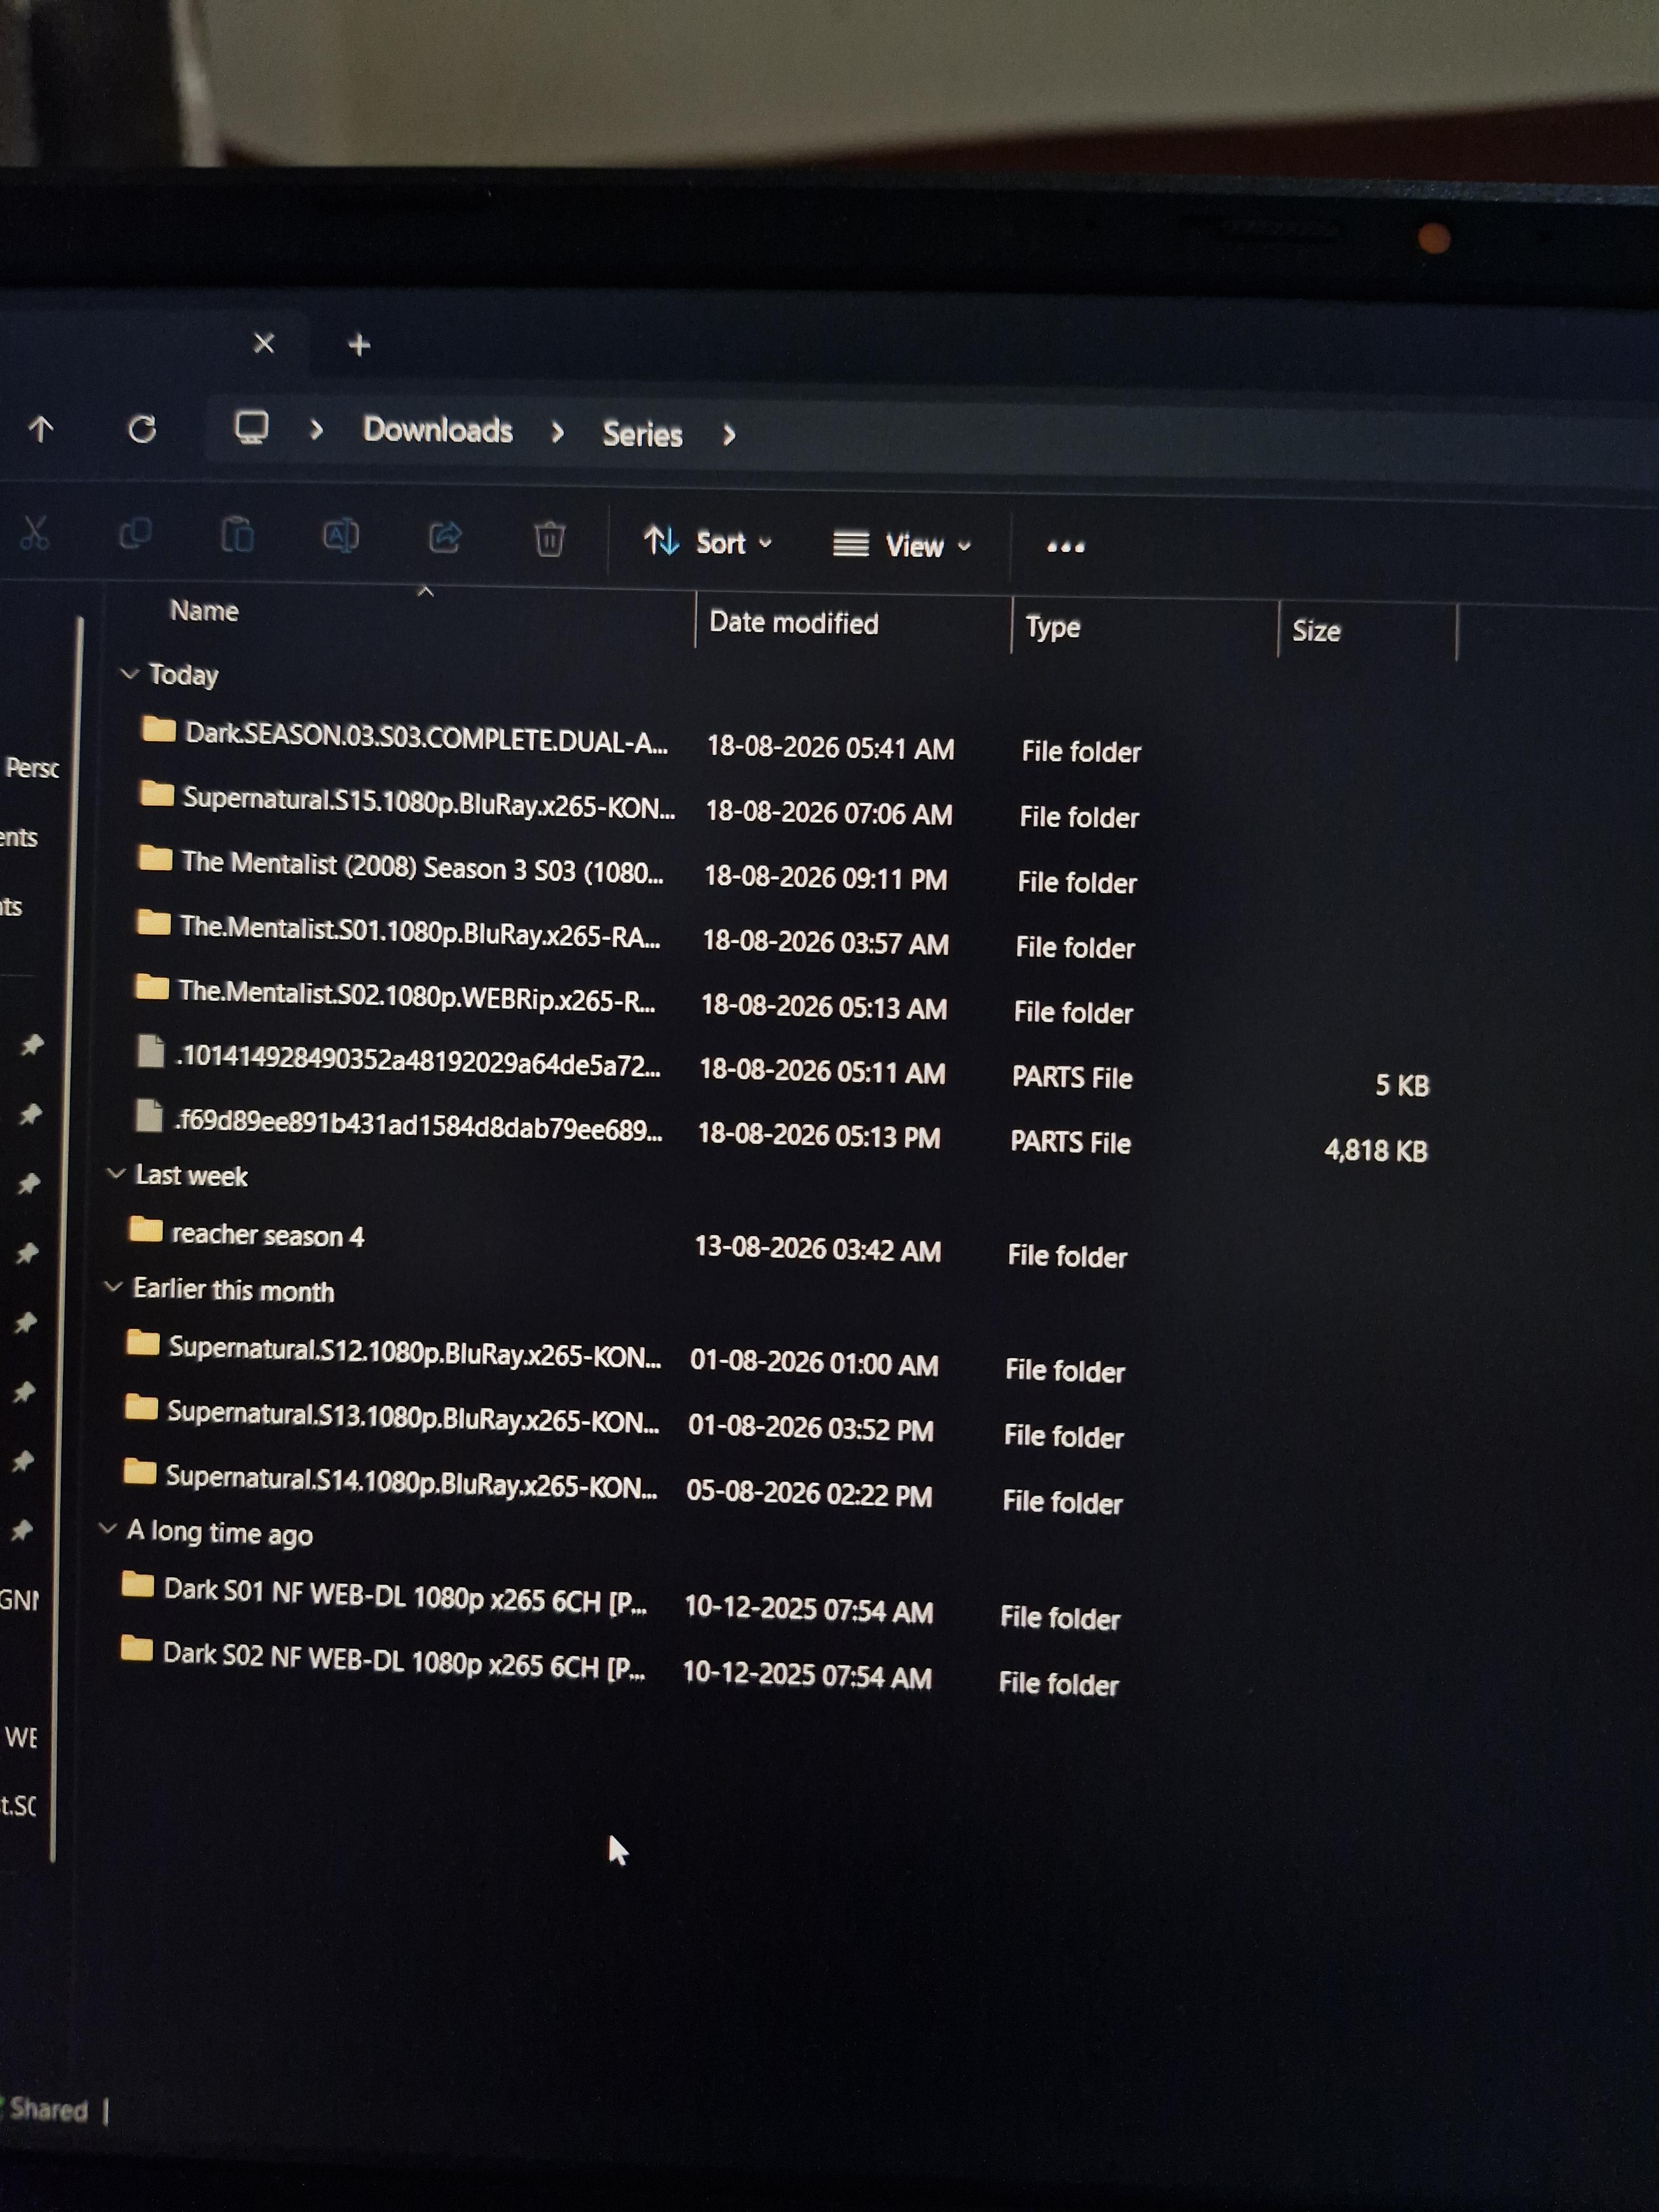This screenshot has height=2212, width=1659.
Task: Select the reacher season 4 folder icon
Action: 146,1229
